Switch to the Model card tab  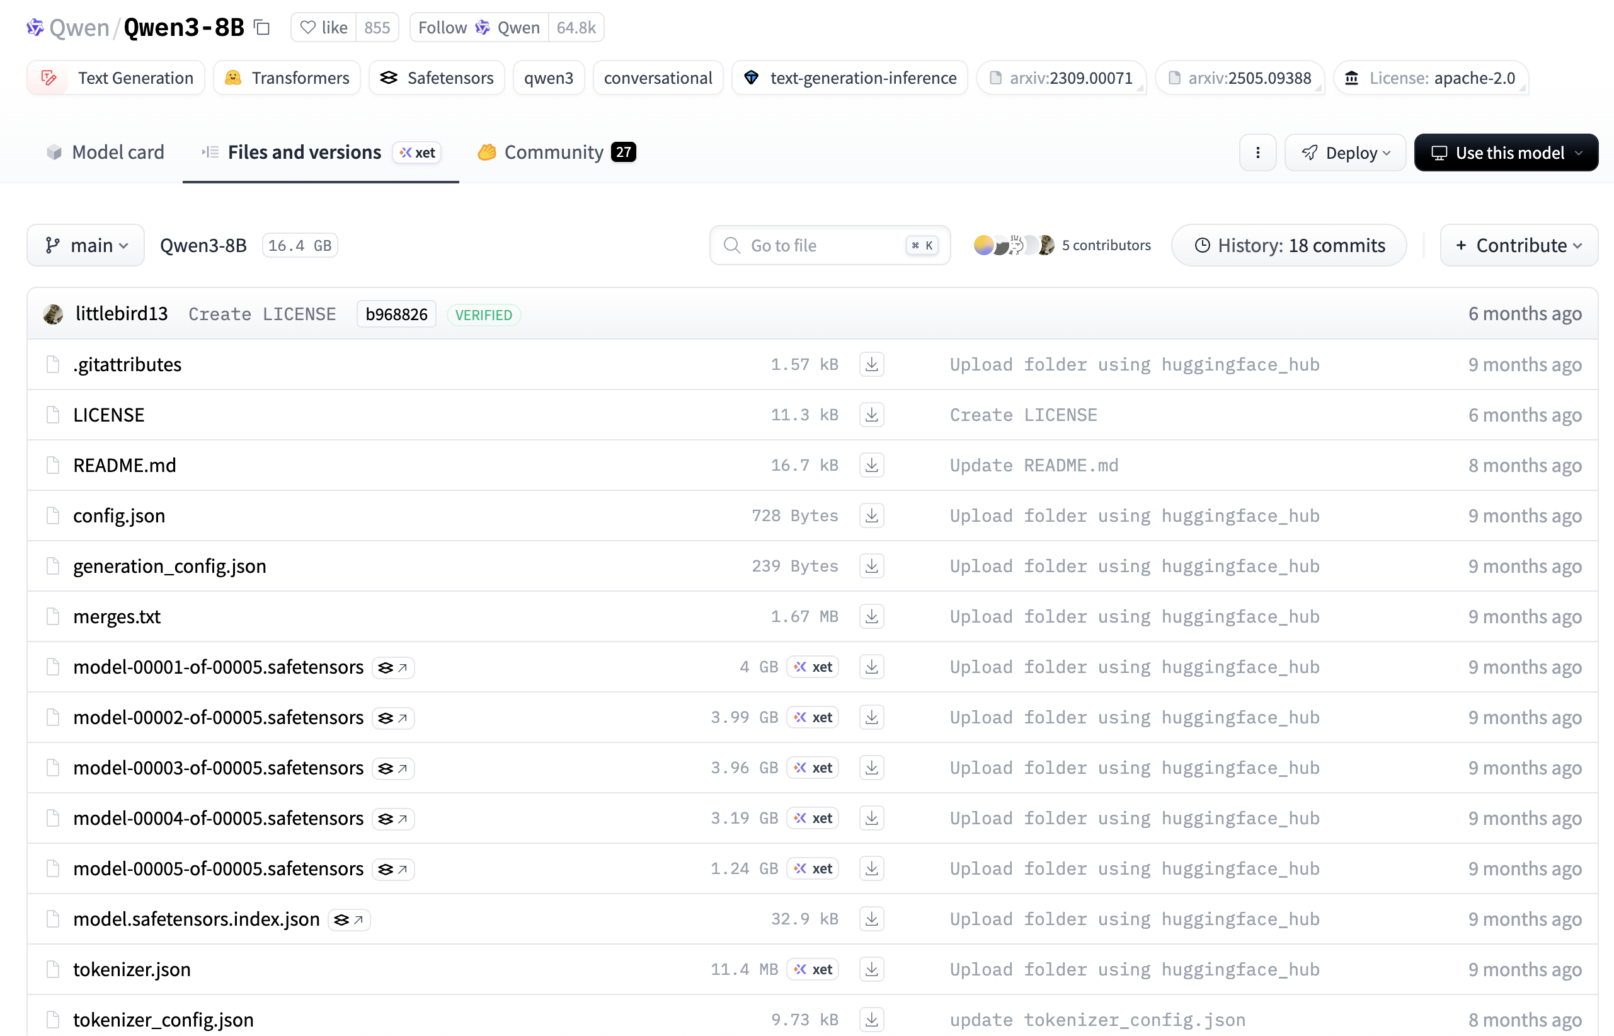(106, 153)
